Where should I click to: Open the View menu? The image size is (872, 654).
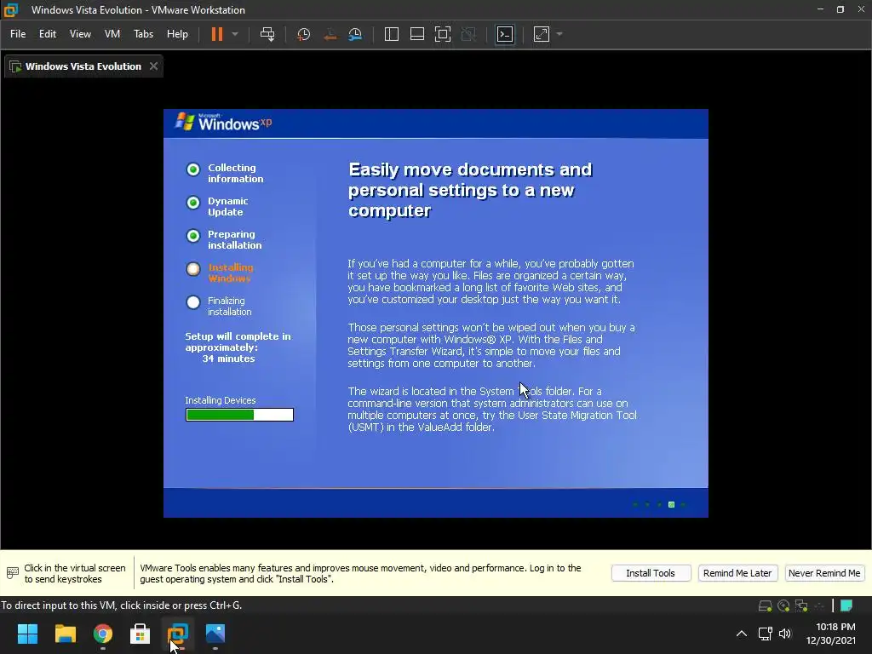click(x=80, y=34)
